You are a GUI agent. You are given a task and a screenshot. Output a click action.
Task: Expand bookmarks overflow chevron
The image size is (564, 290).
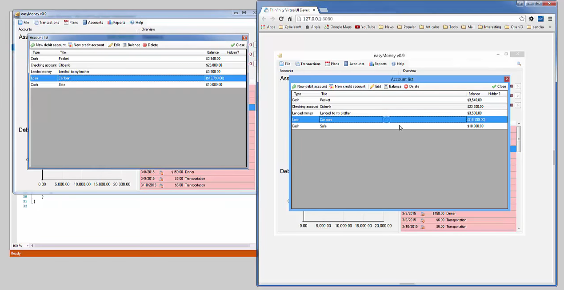[x=550, y=27]
